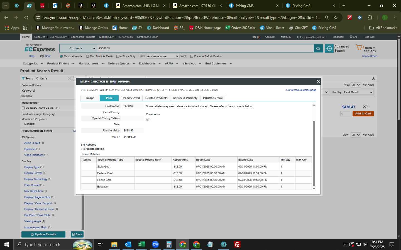Bookmark this page star icon
Image resolution: width=401 pixels, height=250 pixels.
336,17
